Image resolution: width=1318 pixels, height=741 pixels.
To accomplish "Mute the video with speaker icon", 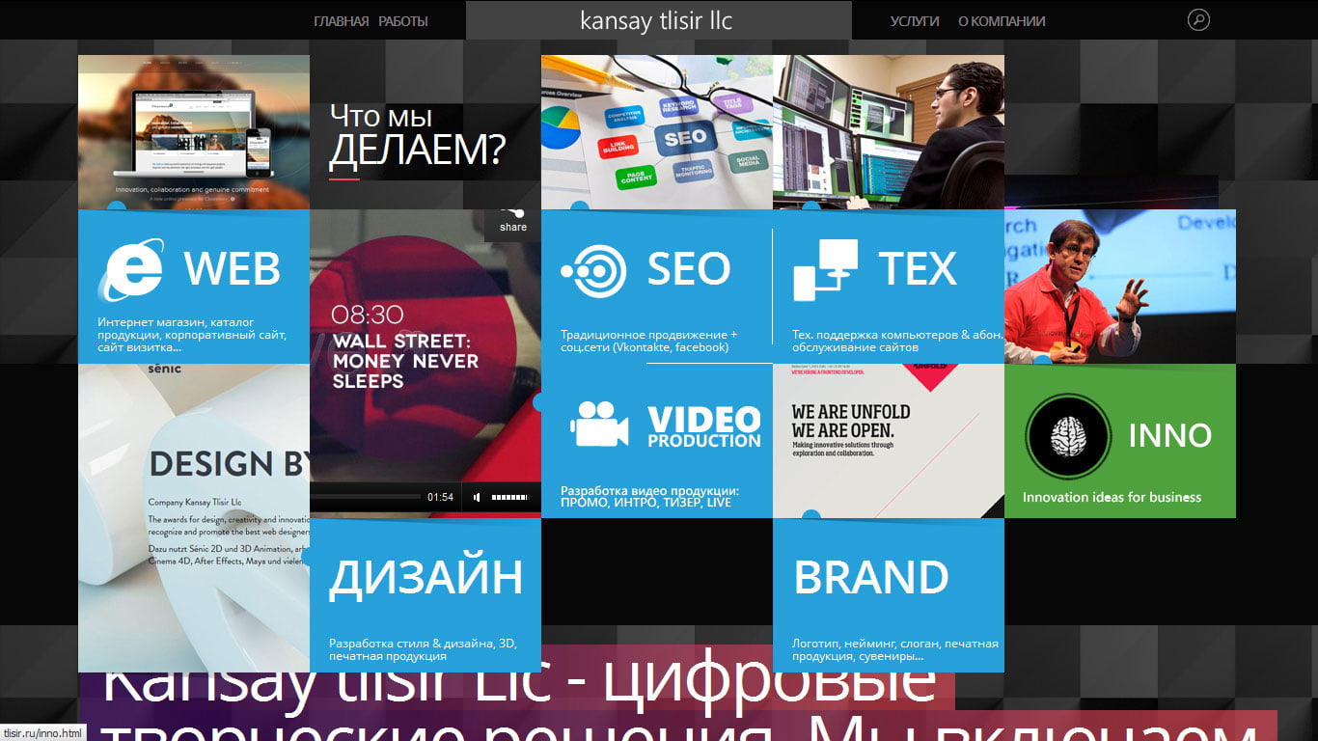I will tap(477, 497).
